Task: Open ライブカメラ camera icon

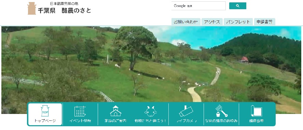Action: tap(186, 114)
